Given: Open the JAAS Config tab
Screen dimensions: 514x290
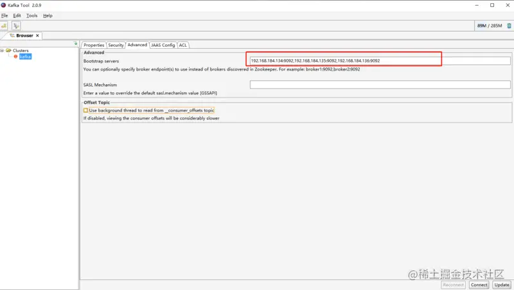Looking at the screenshot, I should [x=163, y=45].
